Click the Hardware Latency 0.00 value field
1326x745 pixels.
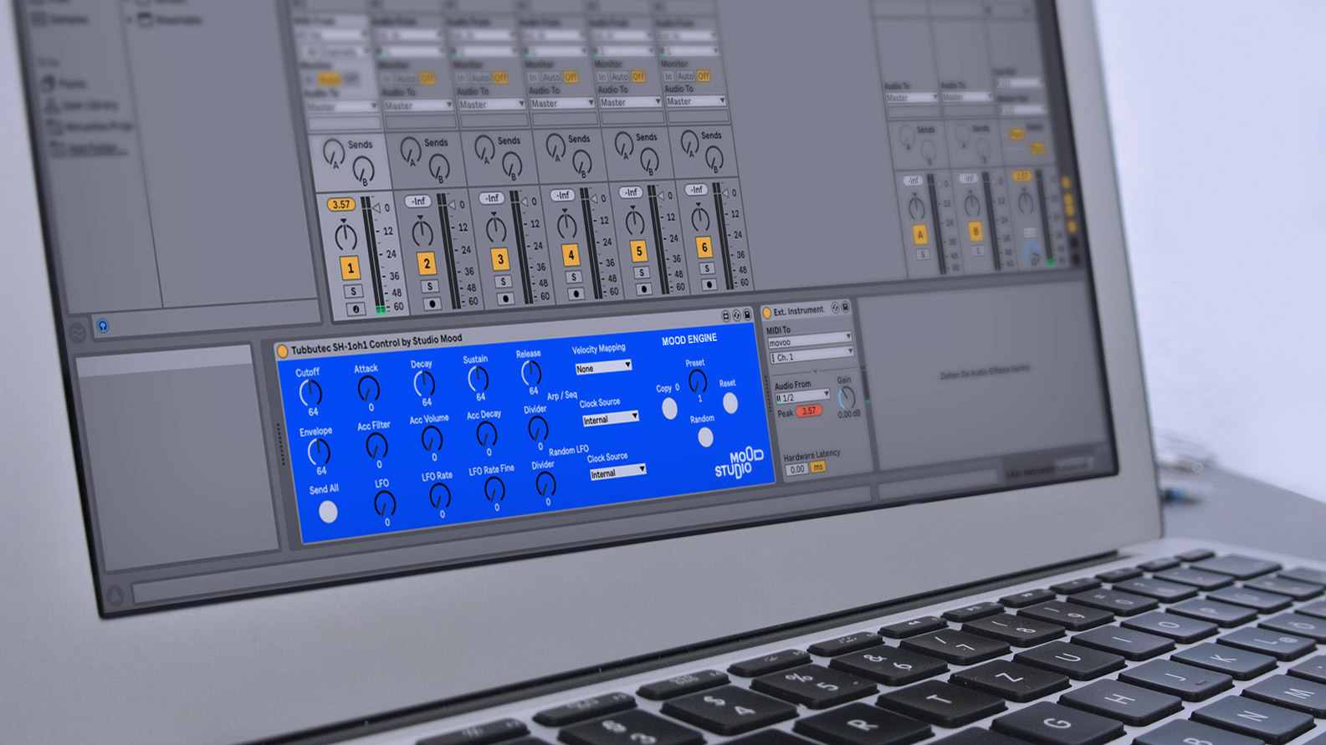[x=797, y=468]
